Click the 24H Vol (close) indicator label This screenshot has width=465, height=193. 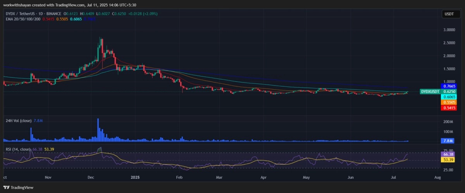(19, 121)
